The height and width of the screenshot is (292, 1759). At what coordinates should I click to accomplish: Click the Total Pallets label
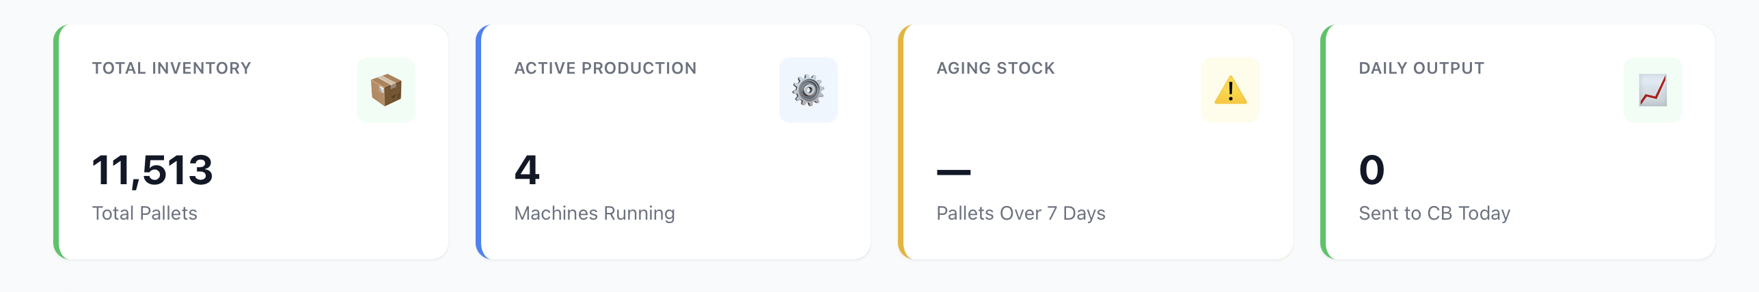click(x=145, y=214)
